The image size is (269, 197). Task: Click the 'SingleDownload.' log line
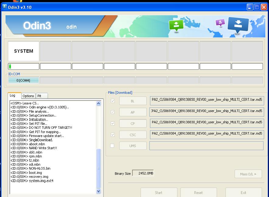32,140
